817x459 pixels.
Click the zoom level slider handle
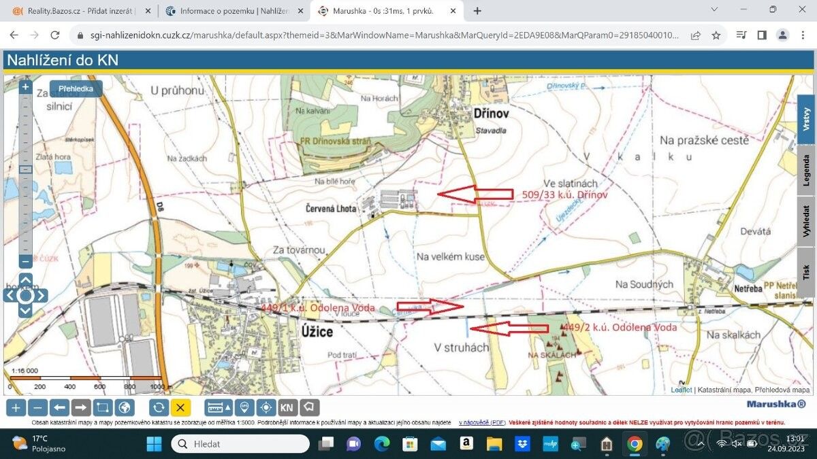point(25,169)
